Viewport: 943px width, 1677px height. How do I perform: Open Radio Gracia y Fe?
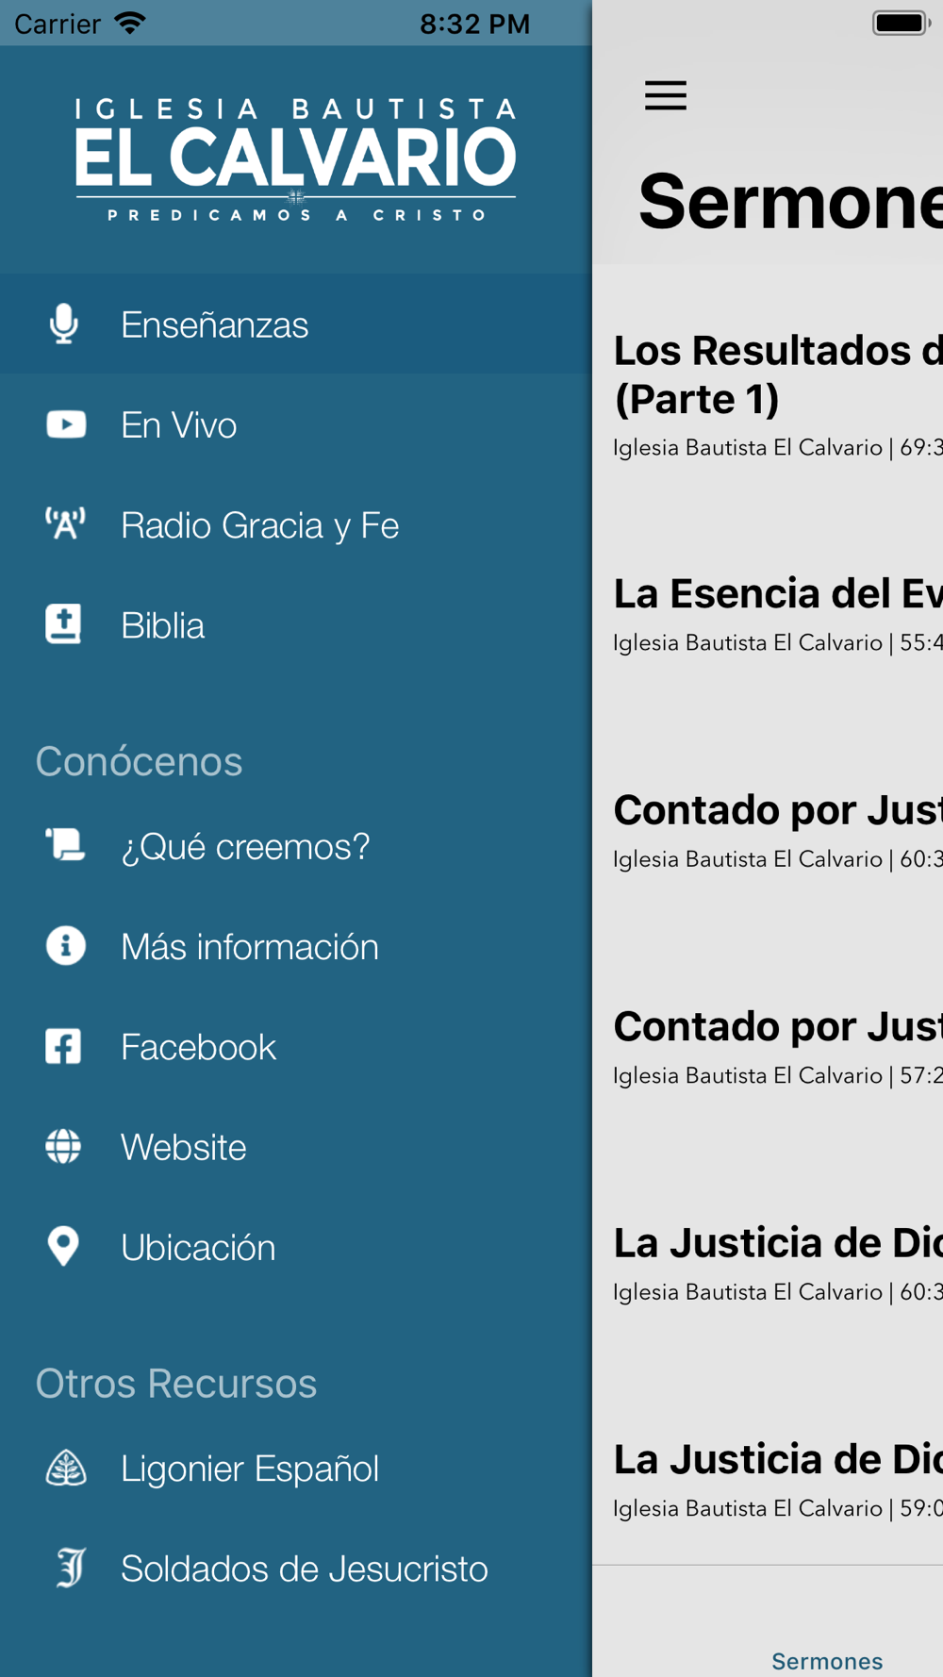[x=296, y=524]
